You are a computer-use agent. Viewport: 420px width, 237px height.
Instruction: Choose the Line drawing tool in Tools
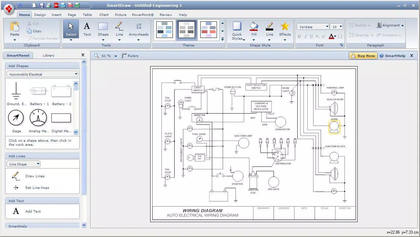click(119, 28)
